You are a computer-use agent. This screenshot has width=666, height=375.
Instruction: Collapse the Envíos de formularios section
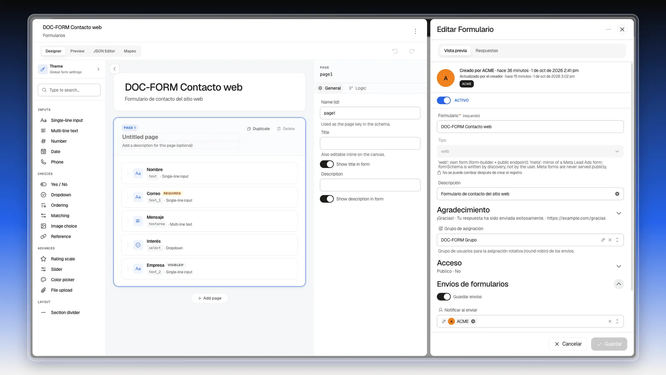pos(618,284)
